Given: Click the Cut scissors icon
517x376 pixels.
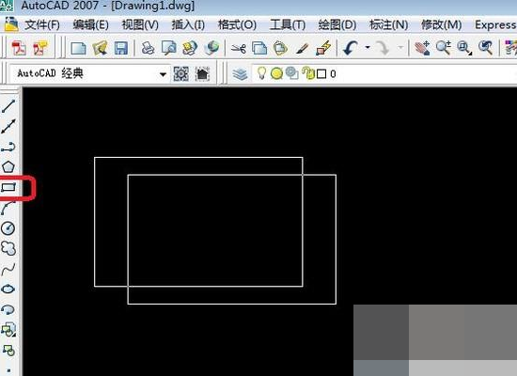Looking at the screenshot, I should point(239,49).
